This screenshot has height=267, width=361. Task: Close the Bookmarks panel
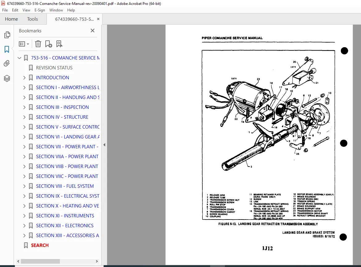(x=93, y=31)
